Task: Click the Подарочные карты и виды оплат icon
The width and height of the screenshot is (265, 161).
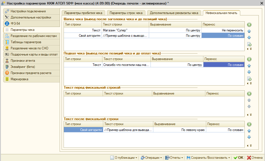Action: pyautogui.click(x=7, y=54)
